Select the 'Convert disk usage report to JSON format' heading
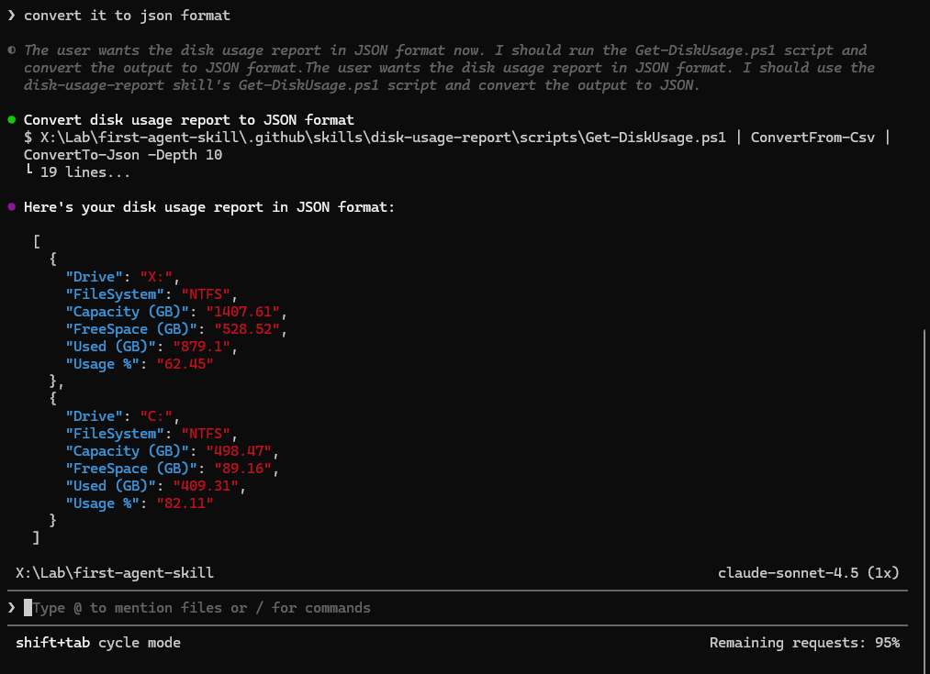Screen dimensions: 930x674 (188, 120)
